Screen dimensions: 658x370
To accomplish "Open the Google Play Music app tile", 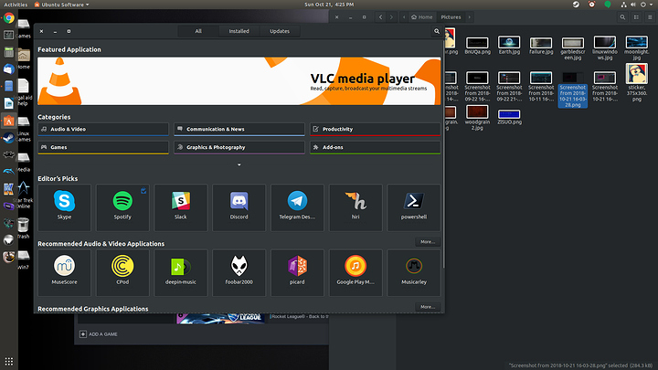I will coord(356,270).
